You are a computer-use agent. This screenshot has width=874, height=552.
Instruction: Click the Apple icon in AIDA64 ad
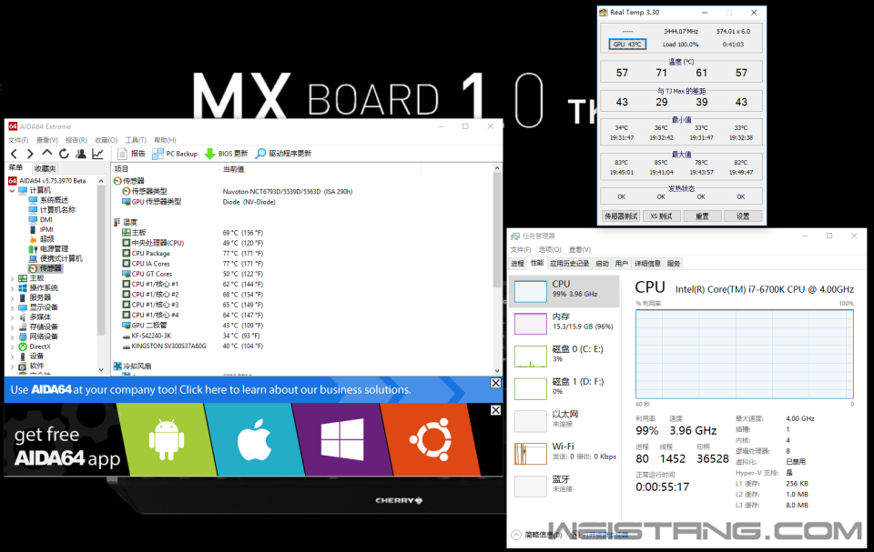pyautogui.click(x=254, y=440)
